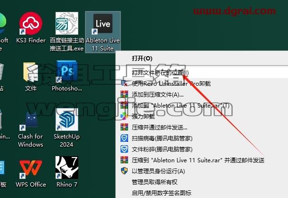Click WinRAR icon beside 添加到压缩文件(A)...
Image resolution: width=288 pixels, height=198 pixels.
124,94
